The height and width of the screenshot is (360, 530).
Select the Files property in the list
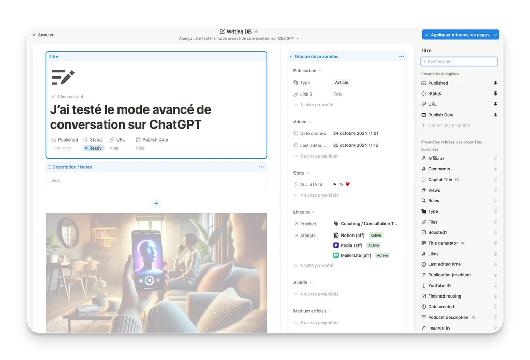tap(459, 222)
